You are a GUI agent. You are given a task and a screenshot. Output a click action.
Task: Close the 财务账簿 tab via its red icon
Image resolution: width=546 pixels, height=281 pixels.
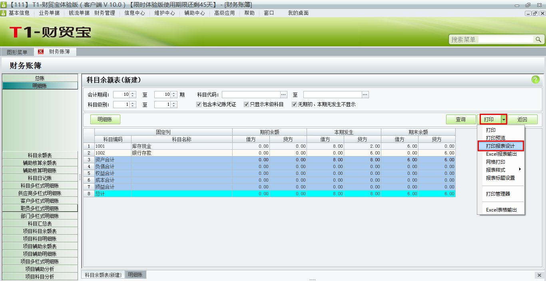(41, 51)
